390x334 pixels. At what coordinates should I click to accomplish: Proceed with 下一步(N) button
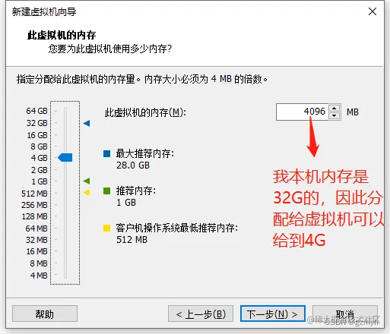pos(273,314)
